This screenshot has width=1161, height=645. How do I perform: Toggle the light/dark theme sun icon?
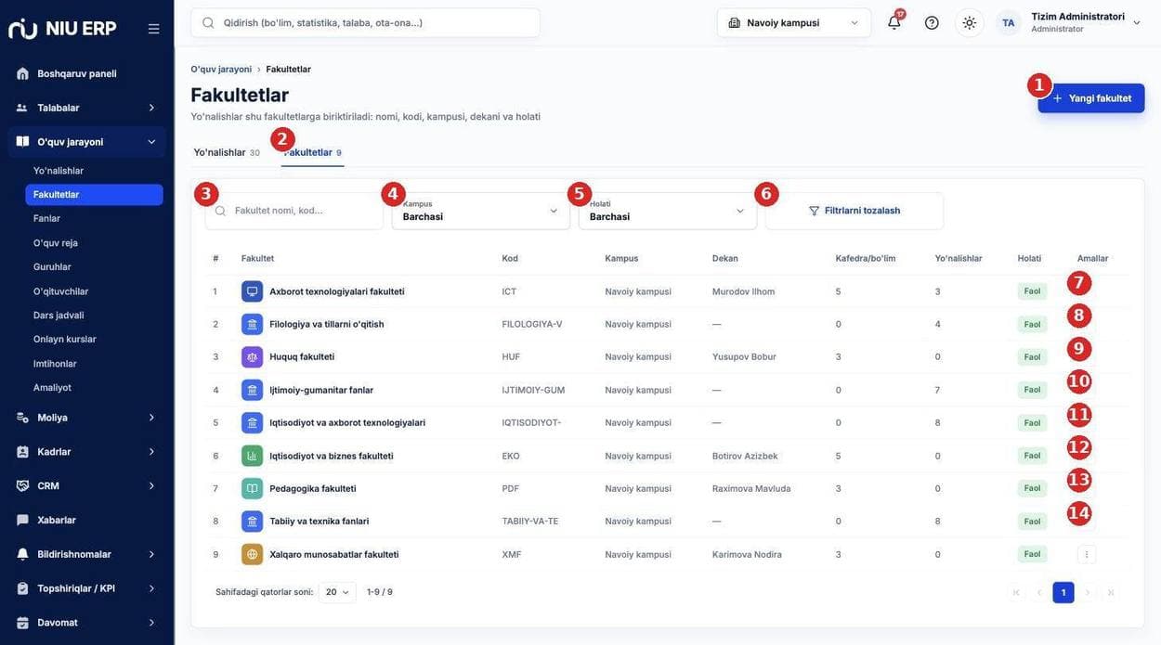(970, 22)
